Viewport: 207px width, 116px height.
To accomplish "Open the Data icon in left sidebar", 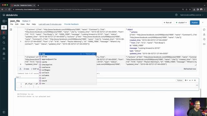I will (4, 49).
